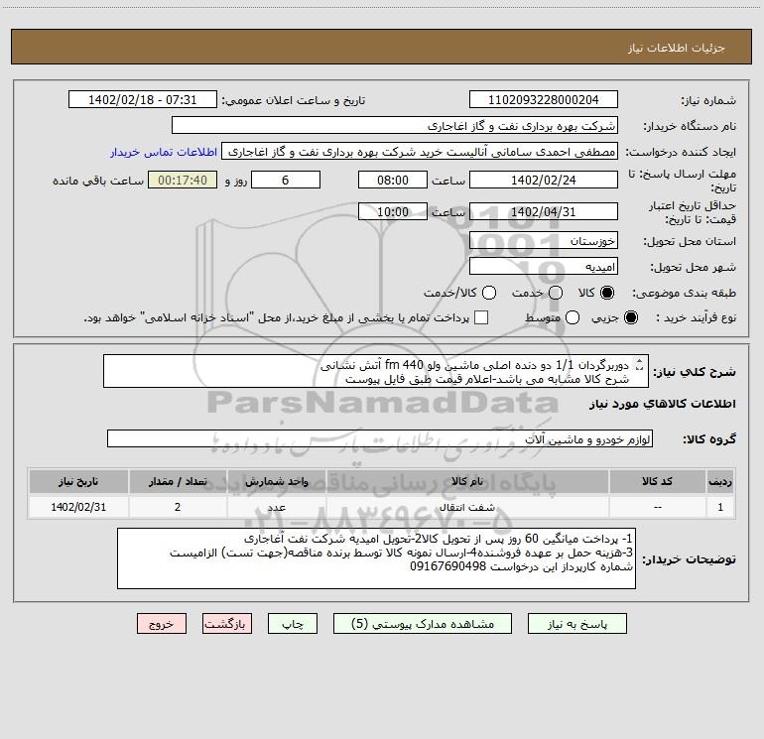Click the نام کالا column header
764x739 pixels.
tap(467, 481)
